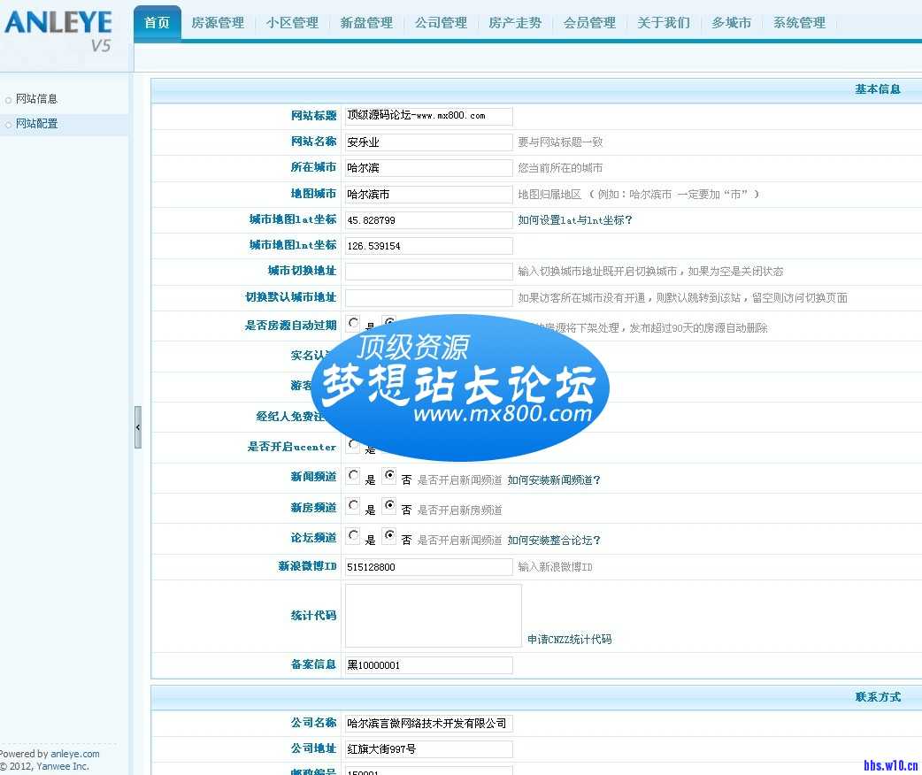Screen dimensions: 922x775
Task: Select 是 for 是否房源自动过期
Action: coord(353,324)
